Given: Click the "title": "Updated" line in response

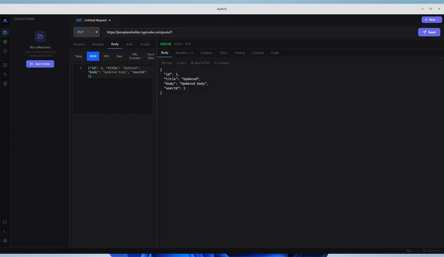Looking at the screenshot, I should 182,79.
